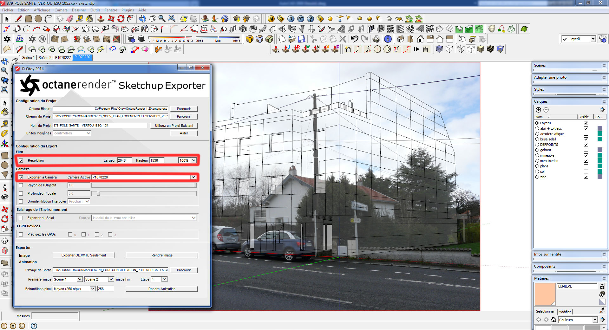Save the model with the floppy icon

(x=302, y=39)
